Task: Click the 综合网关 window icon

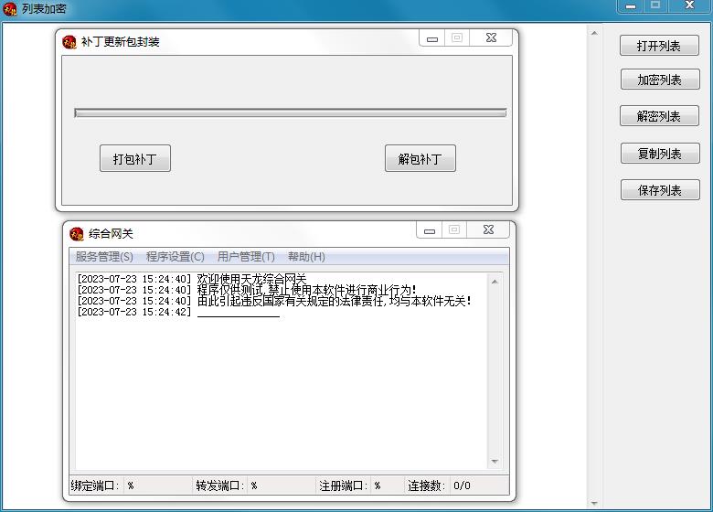Action: [77, 234]
